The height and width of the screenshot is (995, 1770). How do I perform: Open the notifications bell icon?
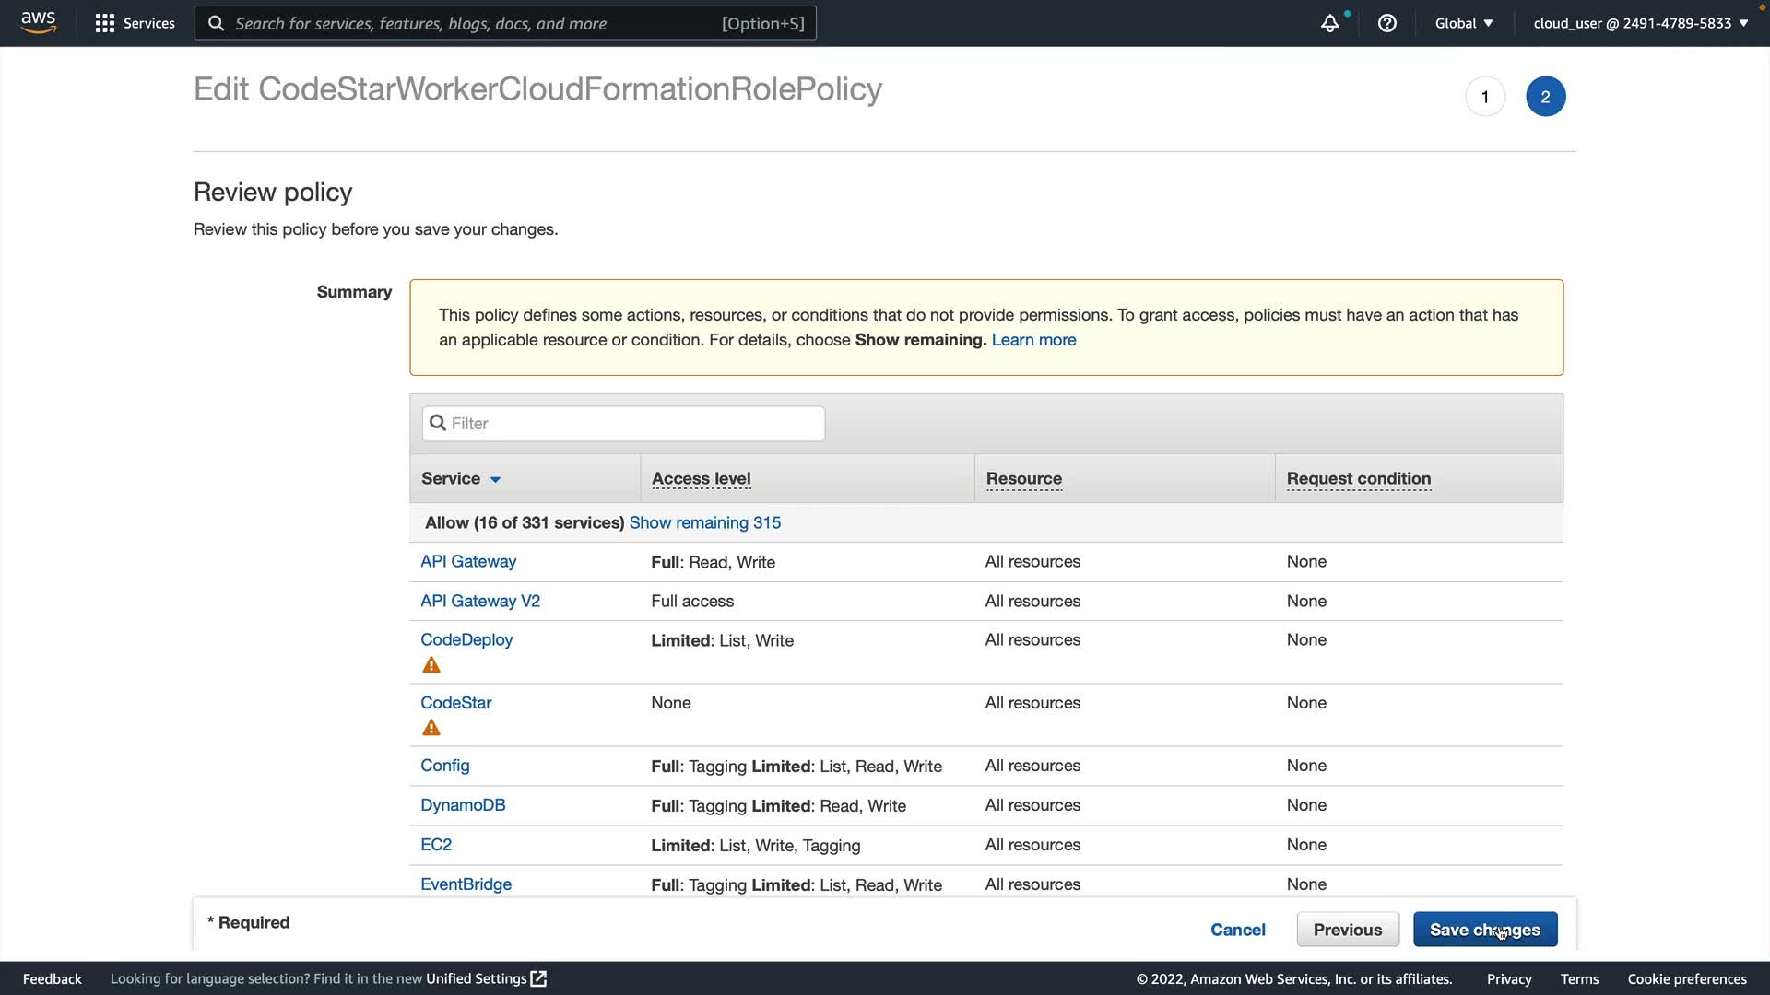pos(1329,23)
